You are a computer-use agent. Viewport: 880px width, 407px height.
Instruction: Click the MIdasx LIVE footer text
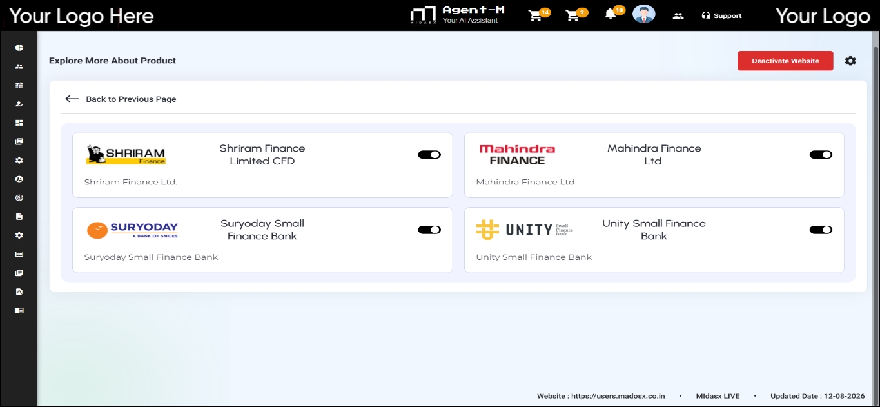pyautogui.click(x=718, y=396)
